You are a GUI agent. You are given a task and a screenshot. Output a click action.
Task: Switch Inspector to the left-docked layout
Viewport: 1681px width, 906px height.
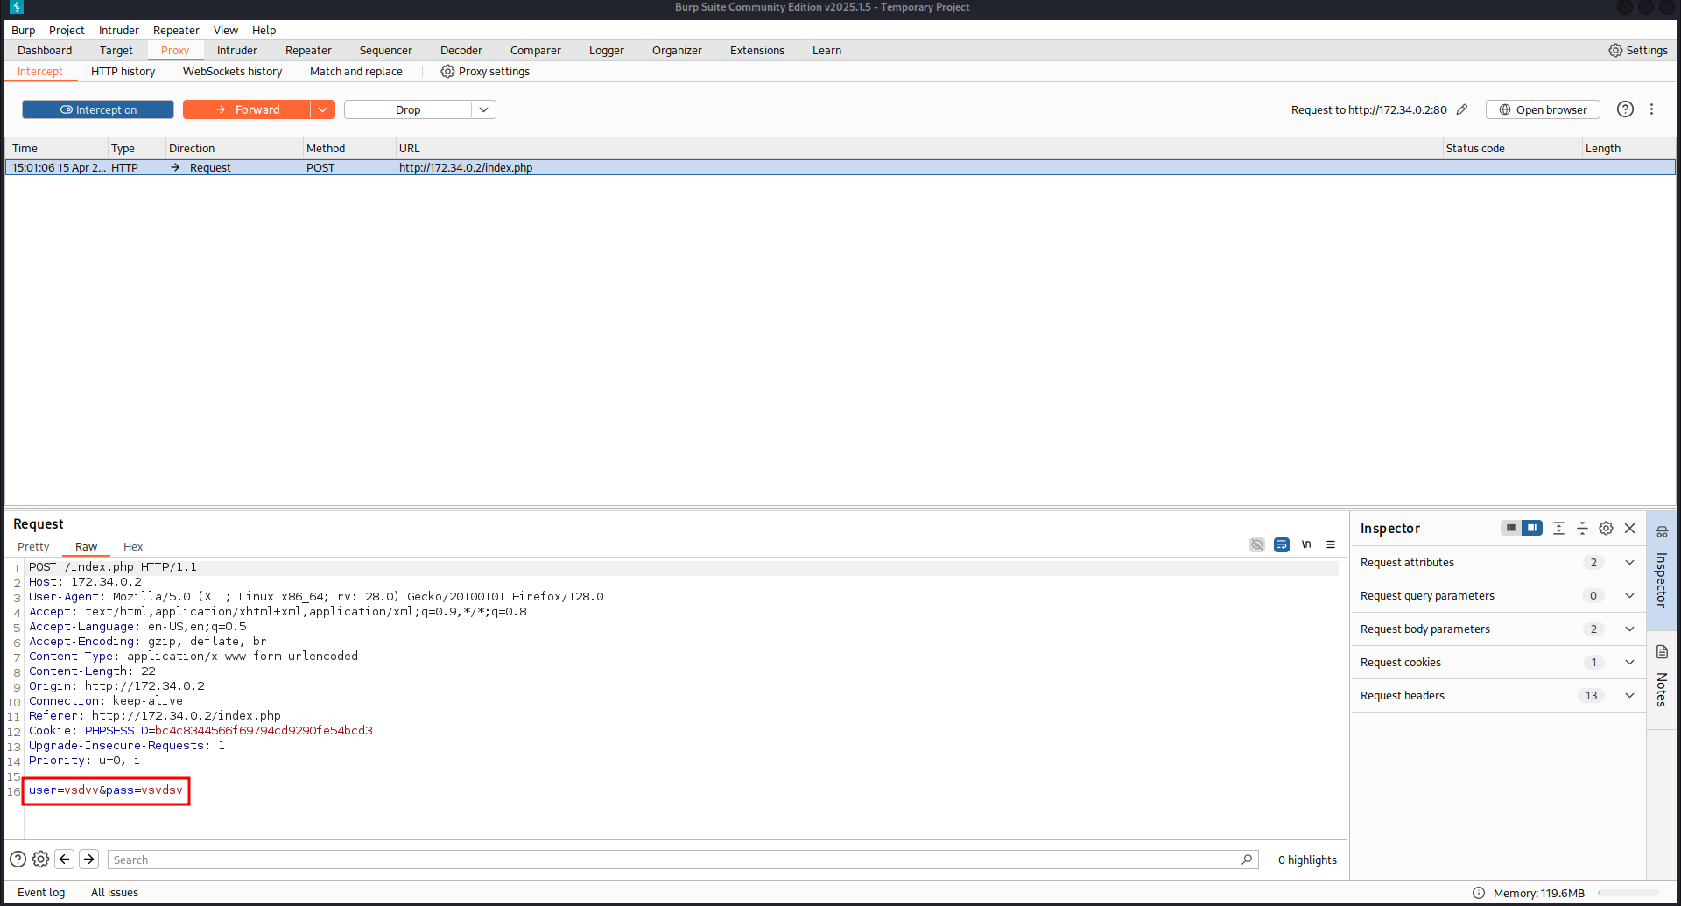pos(1511,528)
